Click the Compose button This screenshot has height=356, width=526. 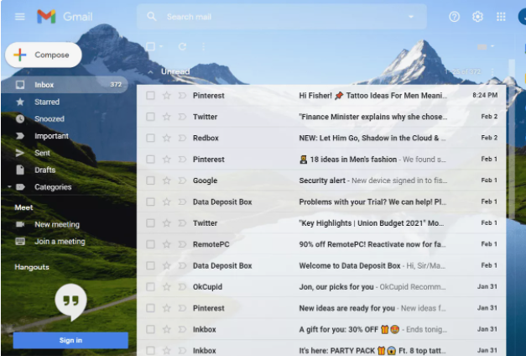(x=44, y=55)
